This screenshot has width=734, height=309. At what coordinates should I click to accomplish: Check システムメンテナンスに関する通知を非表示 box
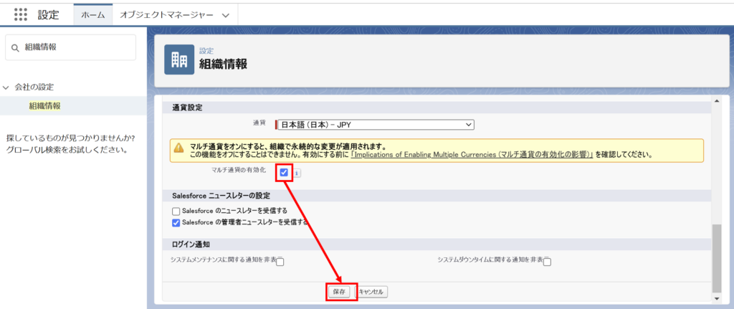point(280,262)
